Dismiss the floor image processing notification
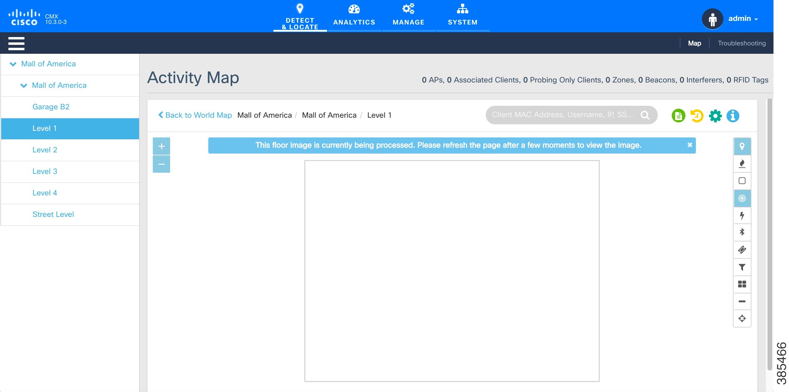This screenshot has height=392, width=789. click(690, 145)
